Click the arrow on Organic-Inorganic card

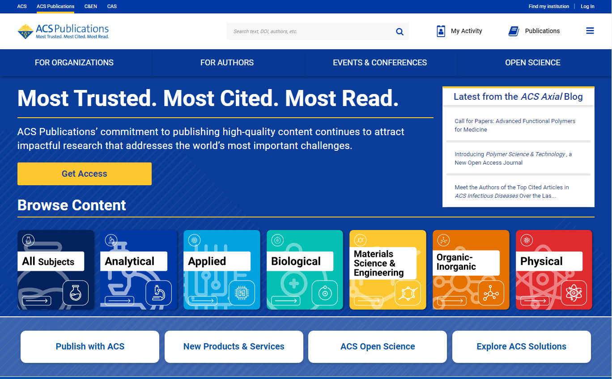click(451, 301)
